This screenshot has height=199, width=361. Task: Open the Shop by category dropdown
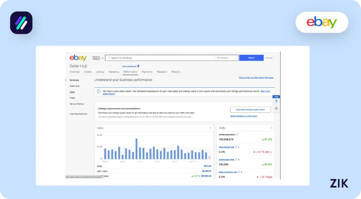tap(98, 58)
